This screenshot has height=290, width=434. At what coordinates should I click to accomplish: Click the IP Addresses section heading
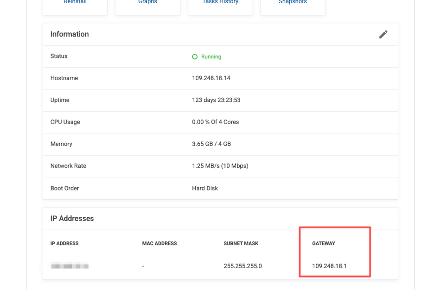pyautogui.click(x=72, y=219)
